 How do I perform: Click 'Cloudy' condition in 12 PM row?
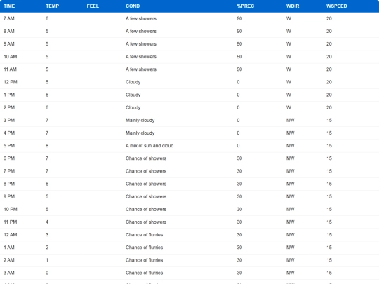pos(133,82)
